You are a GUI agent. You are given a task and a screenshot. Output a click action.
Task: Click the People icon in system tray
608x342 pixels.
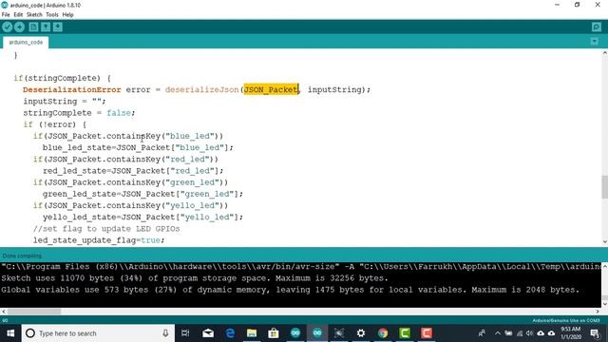pyautogui.click(x=482, y=333)
